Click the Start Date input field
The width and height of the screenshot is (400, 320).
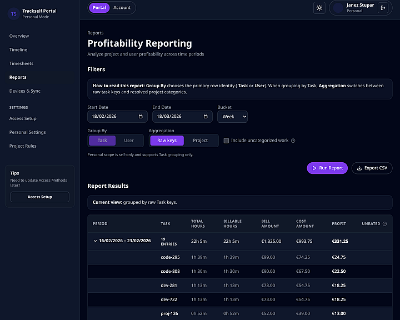tap(117, 117)
